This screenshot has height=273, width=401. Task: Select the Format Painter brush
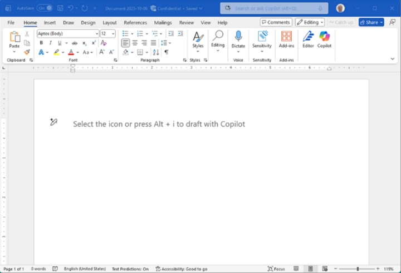click(x=27, y=52)
